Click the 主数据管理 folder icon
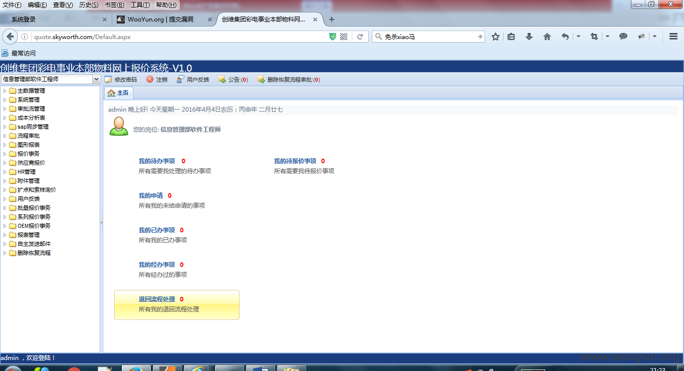The image size is (684, 371). tap(13, 91)
